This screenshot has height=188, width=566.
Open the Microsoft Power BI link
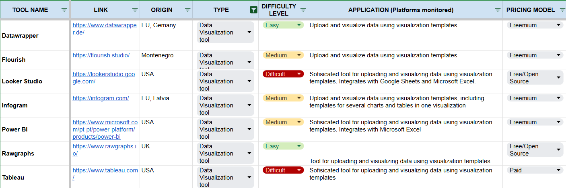[x=105, y=129]
